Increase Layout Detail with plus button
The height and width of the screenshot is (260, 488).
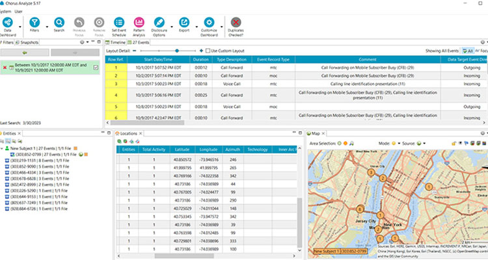[x=201, y=51]
